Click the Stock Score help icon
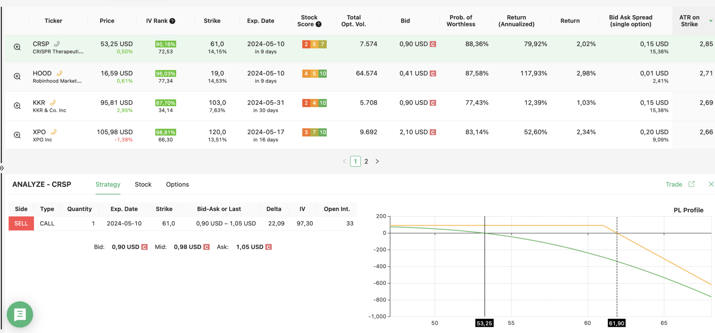This screenshot has height=333, width=715. (318, 25)
